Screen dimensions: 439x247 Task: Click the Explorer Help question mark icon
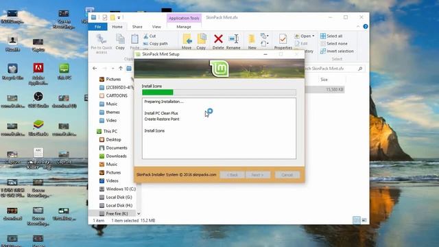pos(366,27)
